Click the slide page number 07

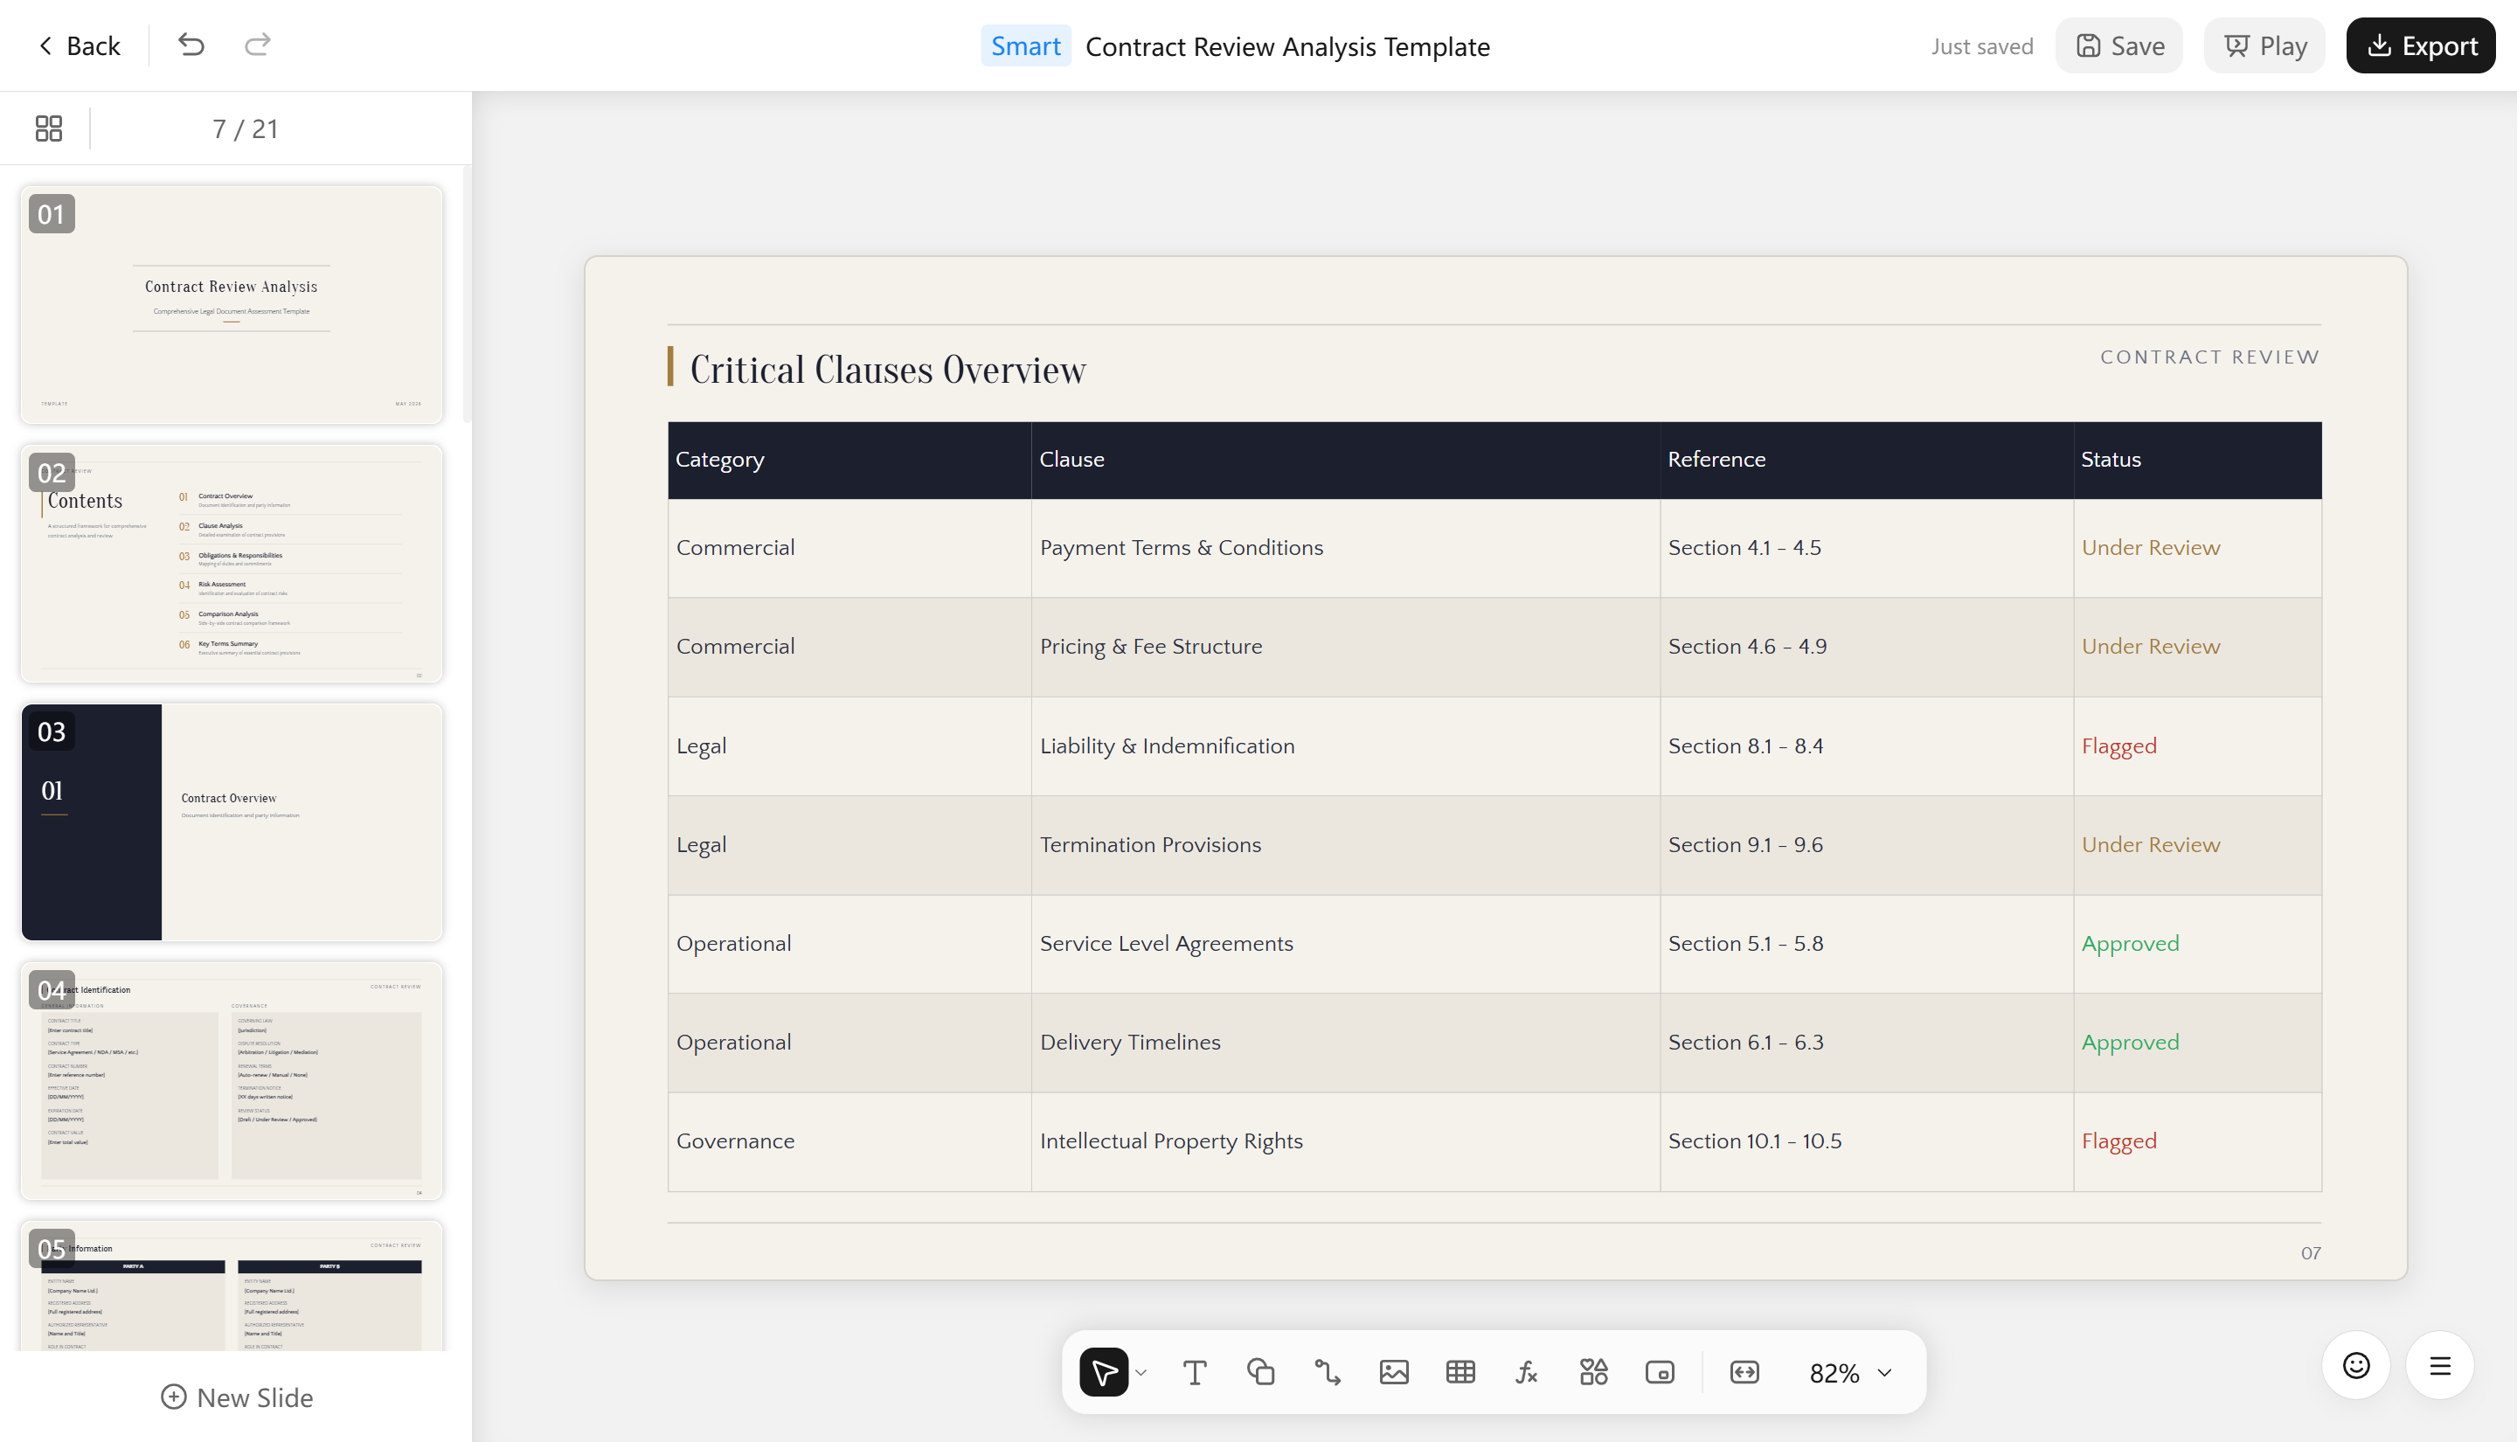pos(2310,1253)
